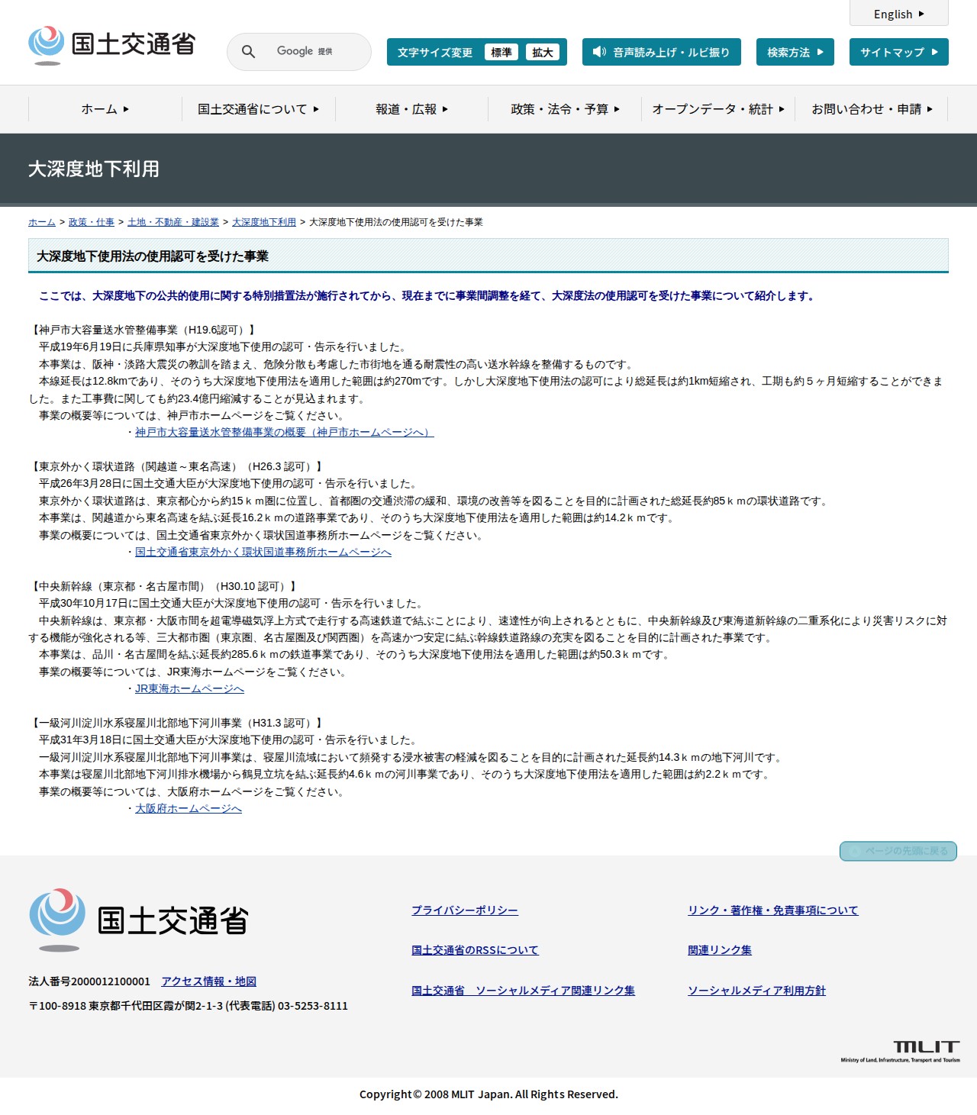Click the 一級河川淀川水系寝屋川北部地下河川事業 heading

[x=176, y=723]
